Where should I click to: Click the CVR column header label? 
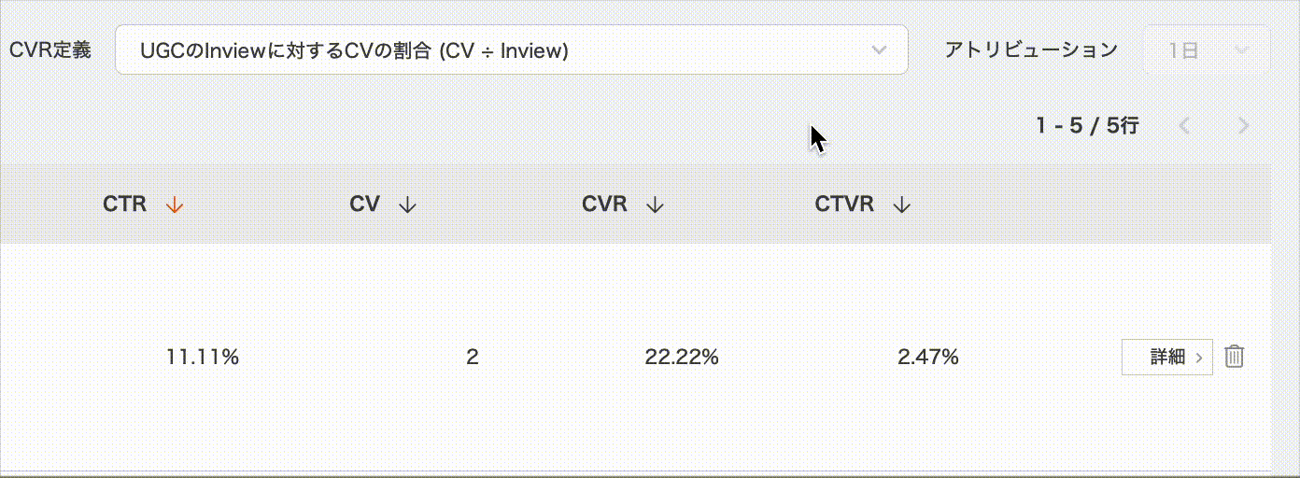click(x=604, y=204)
